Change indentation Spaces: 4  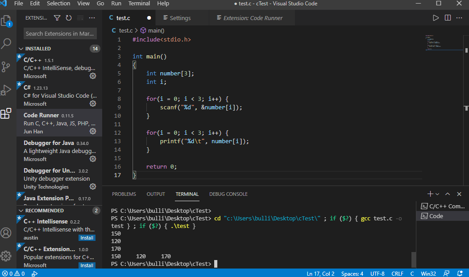point(352,273)
